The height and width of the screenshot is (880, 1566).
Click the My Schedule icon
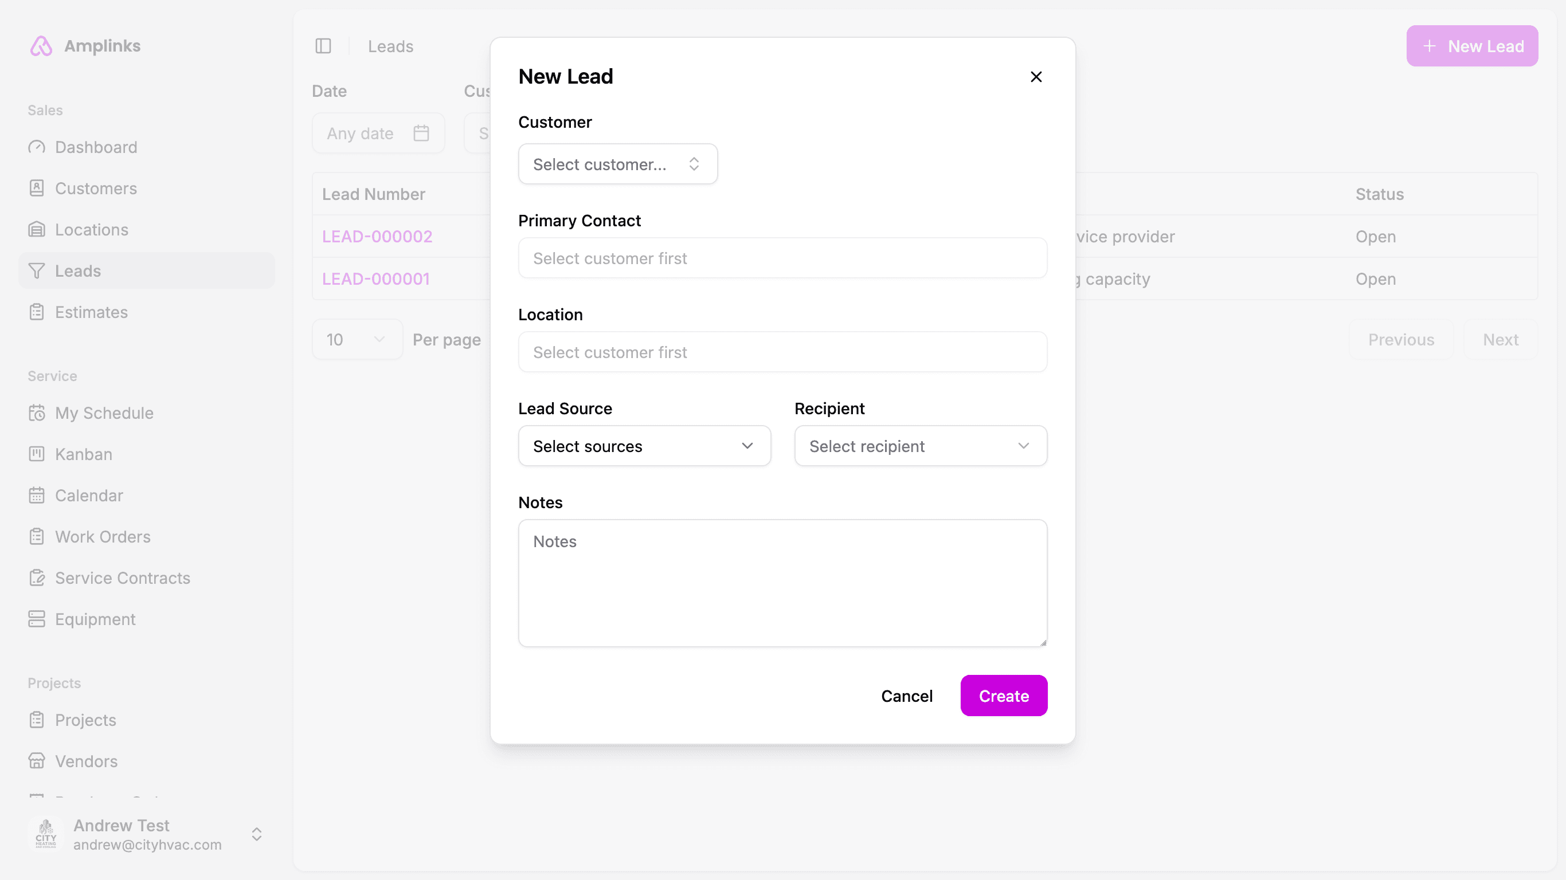coord(37,412)
